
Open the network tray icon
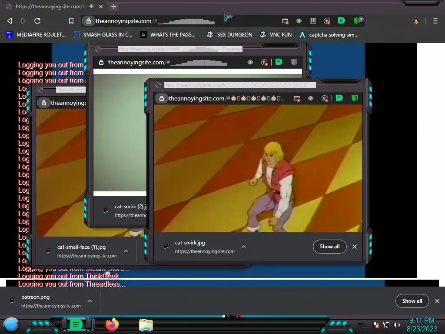tap(386, 324)
